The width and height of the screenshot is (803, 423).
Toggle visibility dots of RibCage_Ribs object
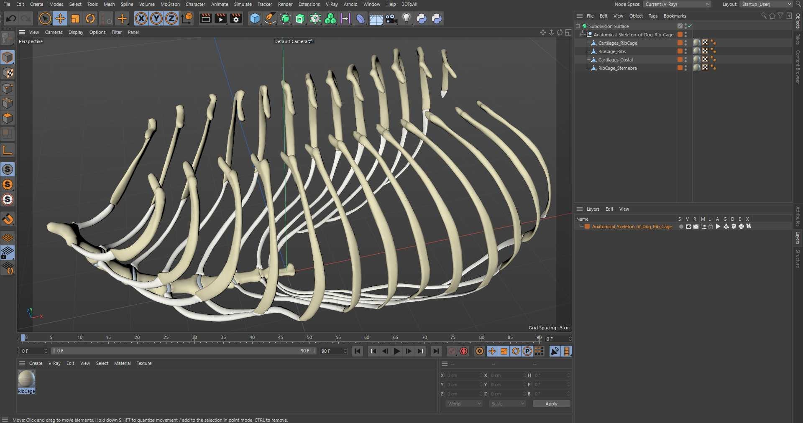click(x=685, y=51)
